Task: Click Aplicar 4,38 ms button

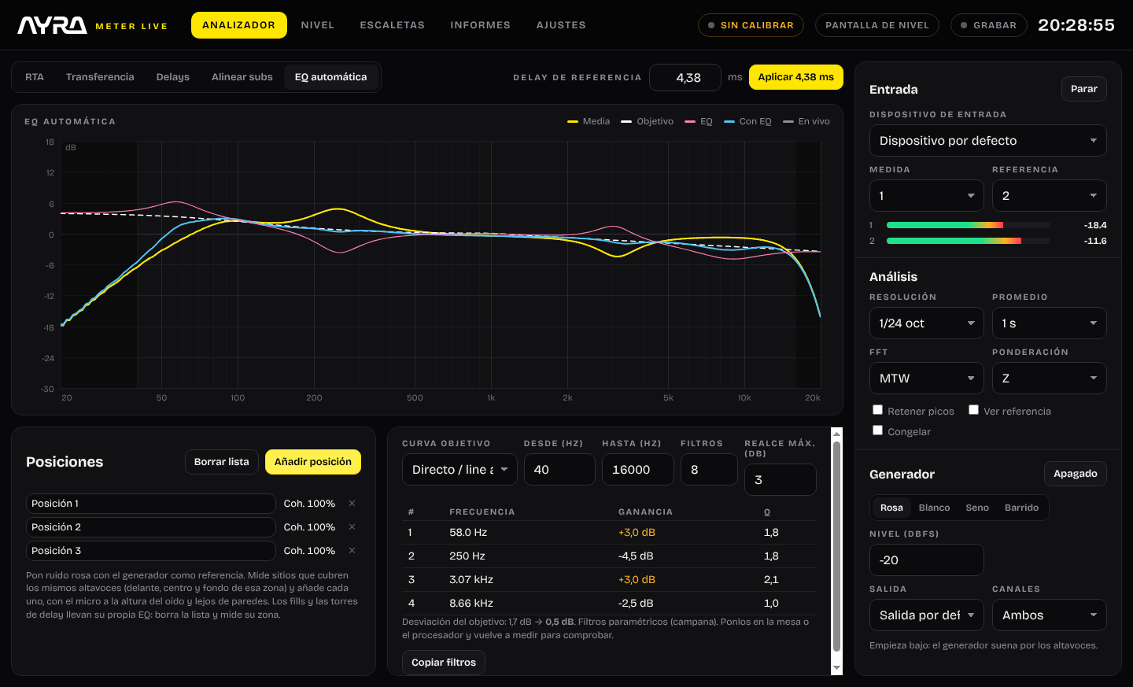Action: click(x=795, y=77)
